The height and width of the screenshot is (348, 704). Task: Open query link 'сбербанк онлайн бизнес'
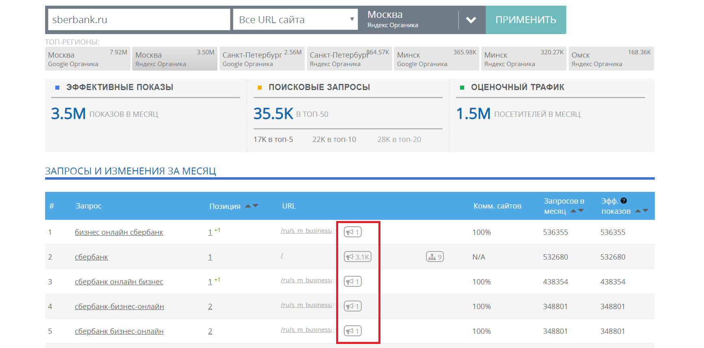tap(119, 282)
